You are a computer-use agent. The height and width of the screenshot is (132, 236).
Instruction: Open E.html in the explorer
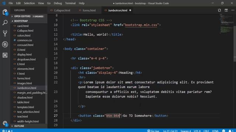(x=21, y=64)
